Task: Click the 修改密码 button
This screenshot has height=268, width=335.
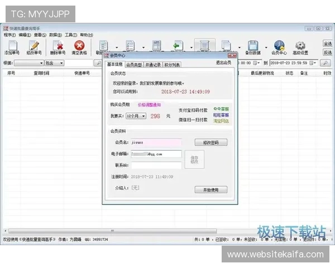Action: [211, 142]
